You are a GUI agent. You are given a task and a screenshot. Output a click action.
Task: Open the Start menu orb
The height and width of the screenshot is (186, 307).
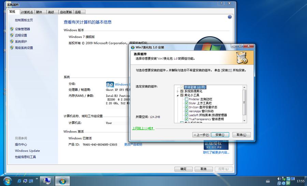tap(7, 181)
